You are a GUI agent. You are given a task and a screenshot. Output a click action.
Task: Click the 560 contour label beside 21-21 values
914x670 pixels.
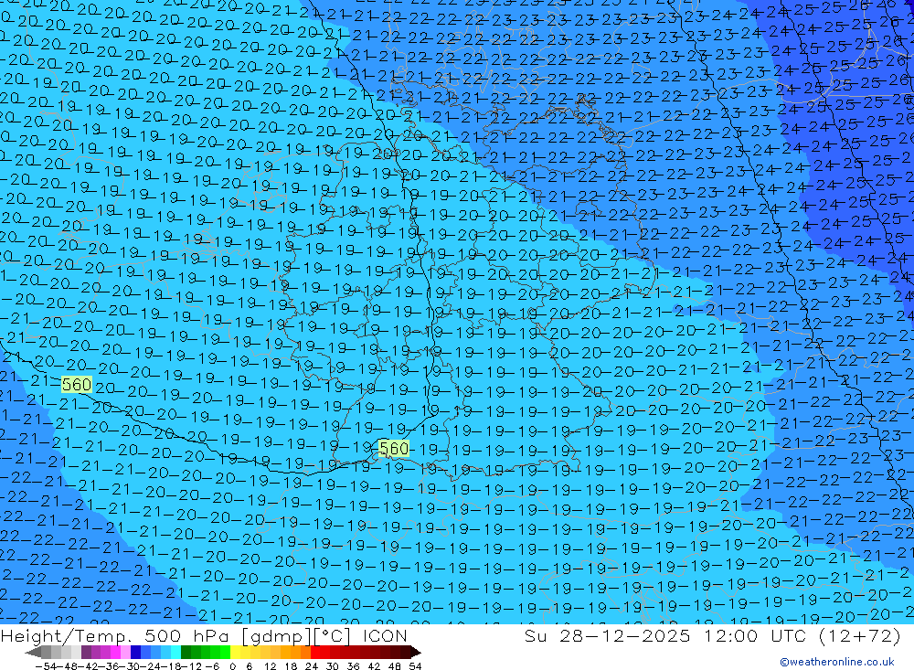77,384
